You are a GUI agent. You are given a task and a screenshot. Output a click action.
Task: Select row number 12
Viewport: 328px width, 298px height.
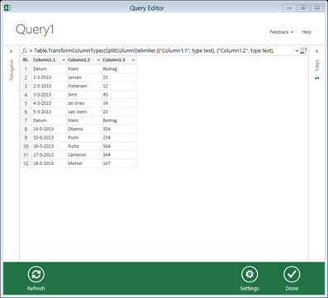pyautogui.click(x=26, y=163)
